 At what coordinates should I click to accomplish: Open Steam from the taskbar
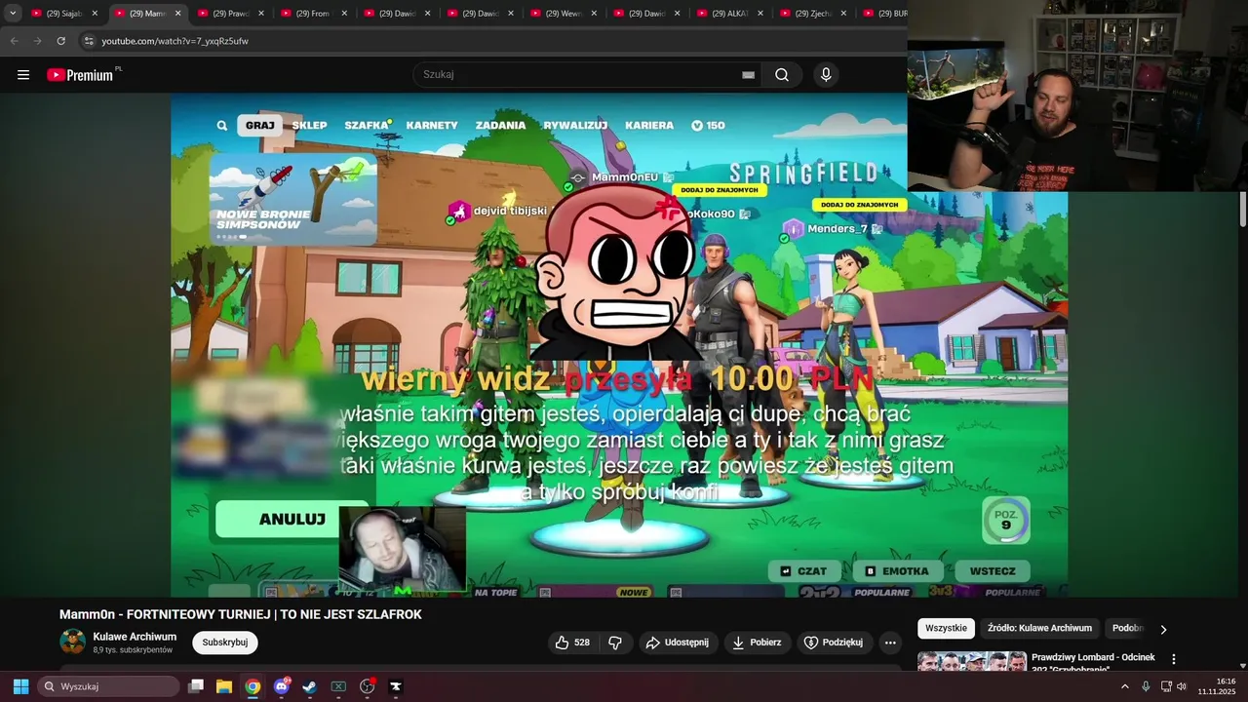pos(309,686)
